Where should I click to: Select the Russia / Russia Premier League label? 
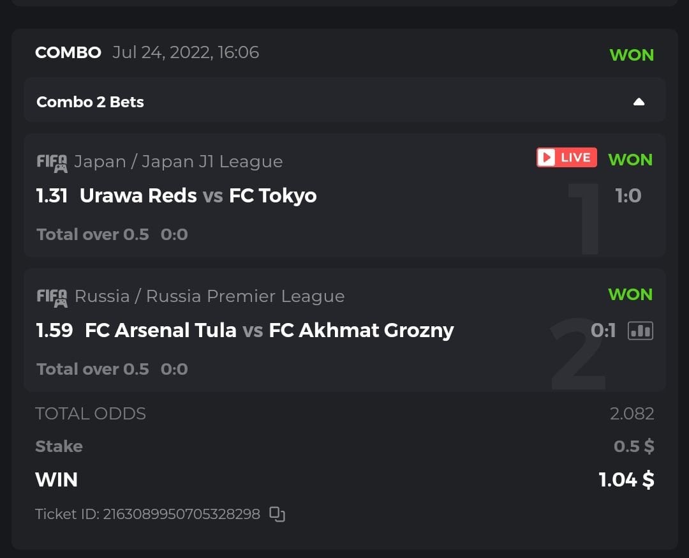point(209,296)
